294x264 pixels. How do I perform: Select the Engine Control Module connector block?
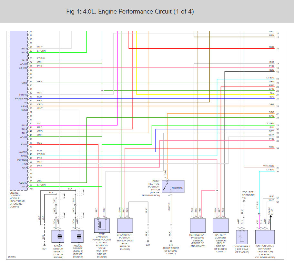pos(19,111)
